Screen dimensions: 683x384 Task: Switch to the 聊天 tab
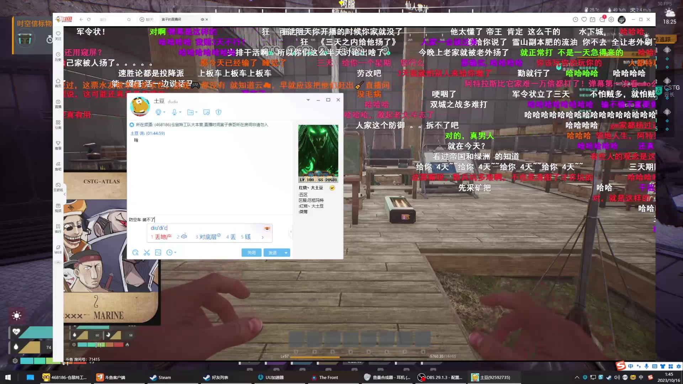[x=147, y=20]
